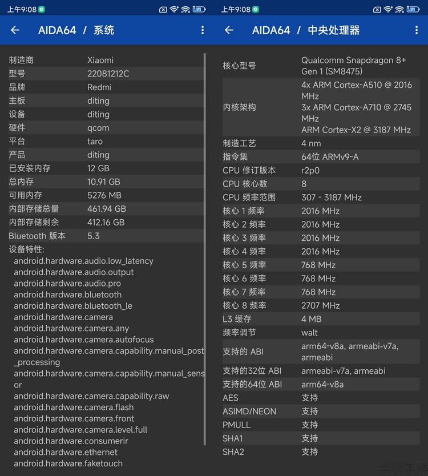
Task: Click the system list scrollbar
Action: 205,249
